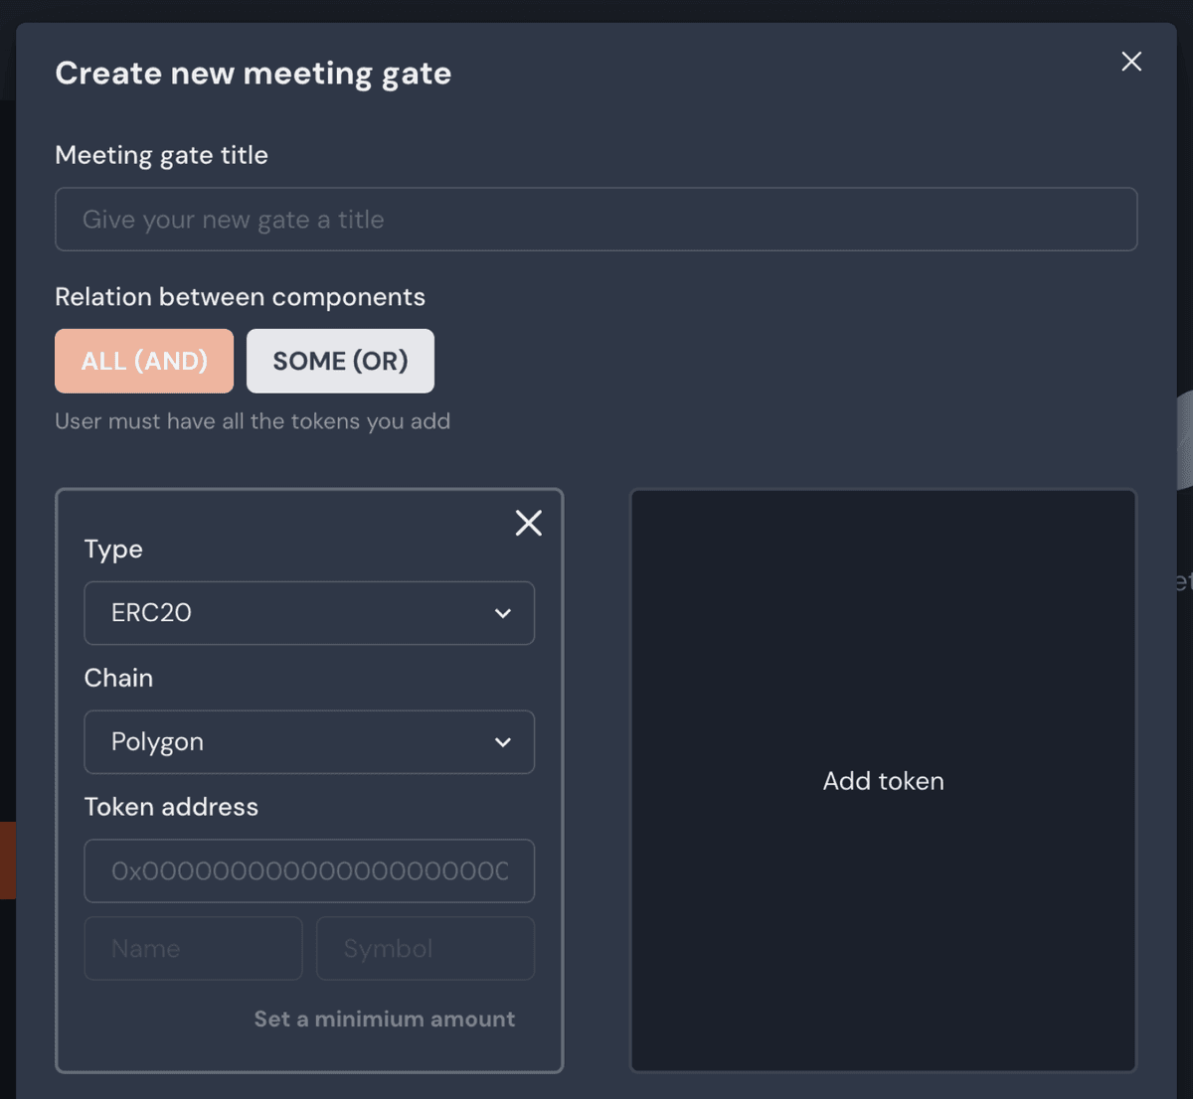Click the chevron arrow in Chain field
This screenshot has height=1099, width=1193.
503,742
